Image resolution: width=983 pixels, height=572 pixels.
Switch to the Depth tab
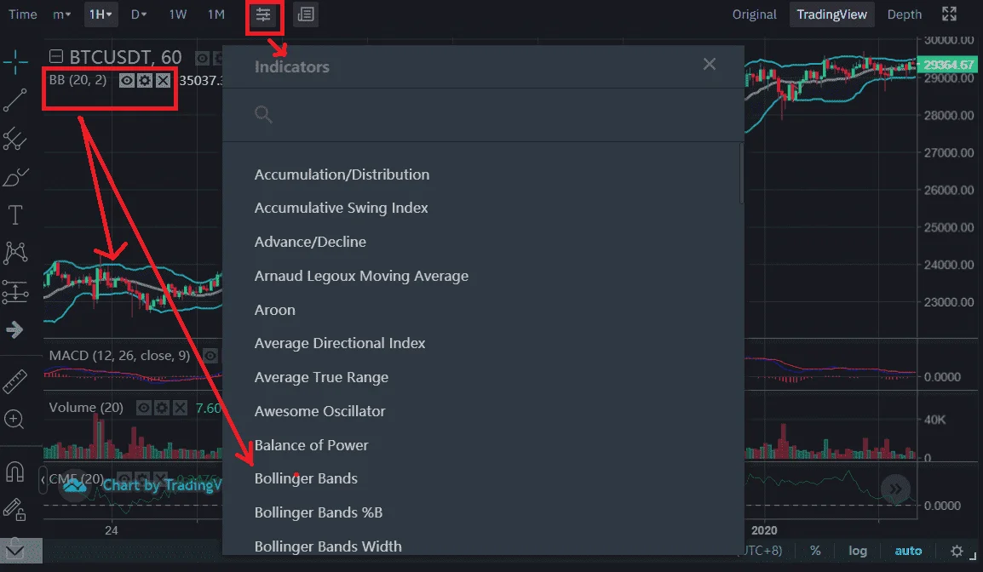click(904, 14)
